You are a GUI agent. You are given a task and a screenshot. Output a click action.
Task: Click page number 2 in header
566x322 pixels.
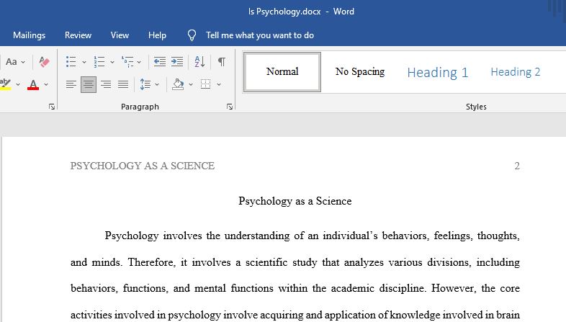click(x=517, y=166)
